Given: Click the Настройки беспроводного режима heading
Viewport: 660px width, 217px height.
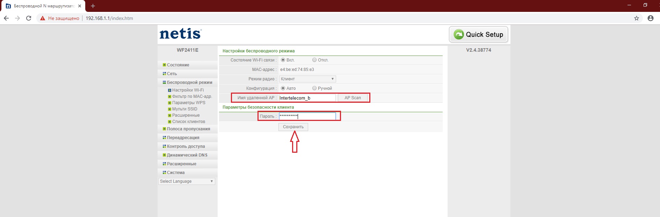Looking at the screenshot, I should point(259,51).
